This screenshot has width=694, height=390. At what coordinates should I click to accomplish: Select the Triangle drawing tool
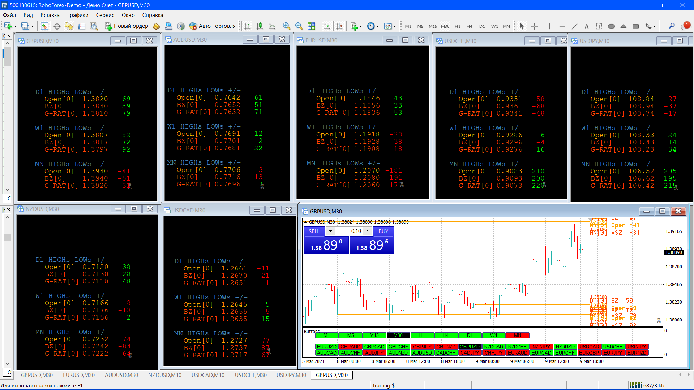point(624,26)
